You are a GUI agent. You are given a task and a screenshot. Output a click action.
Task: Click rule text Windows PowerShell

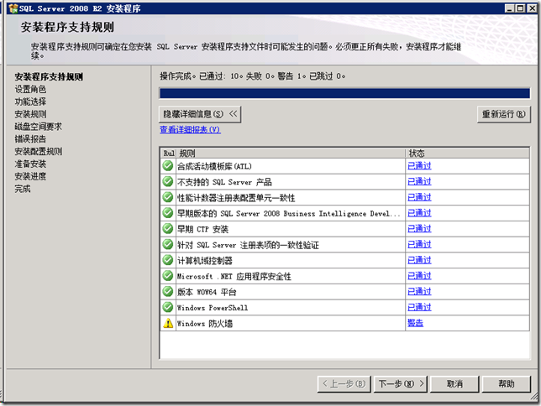(x=213, y=308)
